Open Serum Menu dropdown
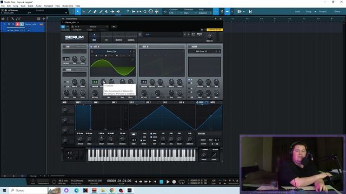Screen dimensions: 346x194 199,34
